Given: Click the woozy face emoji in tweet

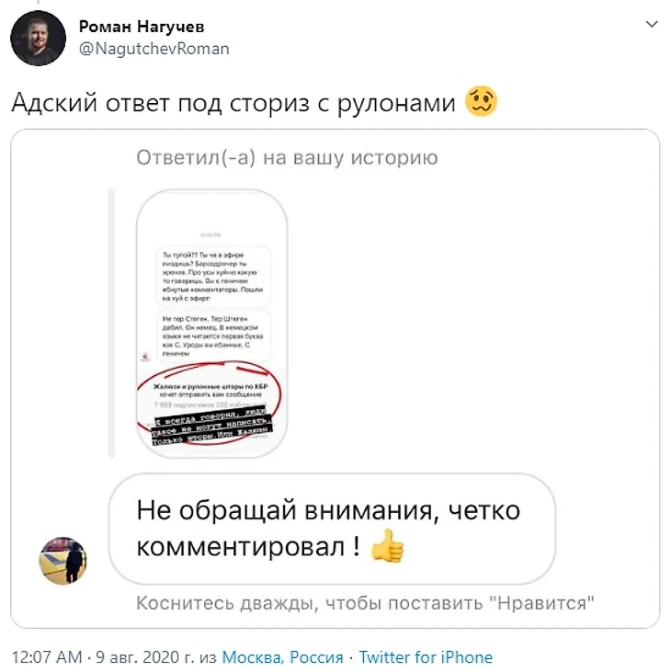Looking at the screenshot, I should pos(481,102).
